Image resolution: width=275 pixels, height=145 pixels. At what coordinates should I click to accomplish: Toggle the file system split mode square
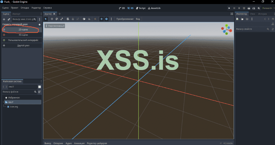coord(40,87)
